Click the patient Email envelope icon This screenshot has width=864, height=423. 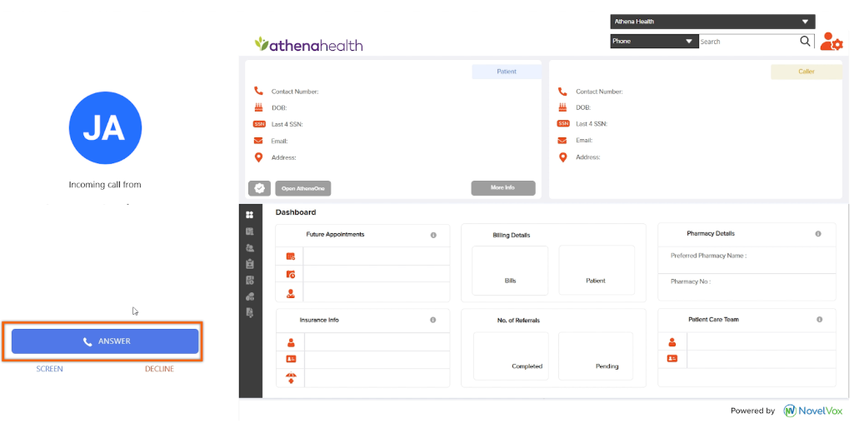tap(258, 141)
